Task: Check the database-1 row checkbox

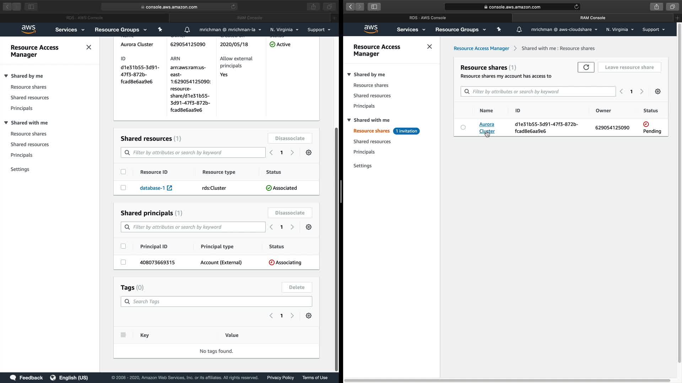Action: coord(123,188)
